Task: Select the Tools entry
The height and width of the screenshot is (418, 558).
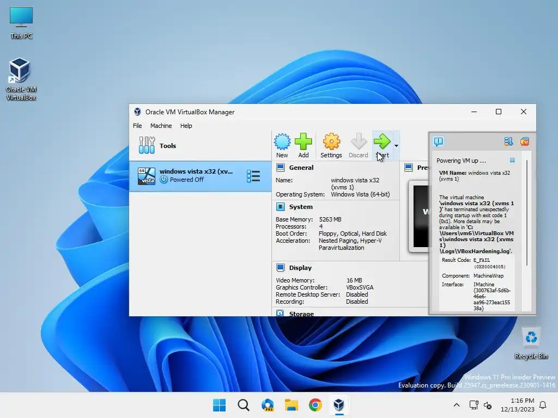Action: pos(201,146)
